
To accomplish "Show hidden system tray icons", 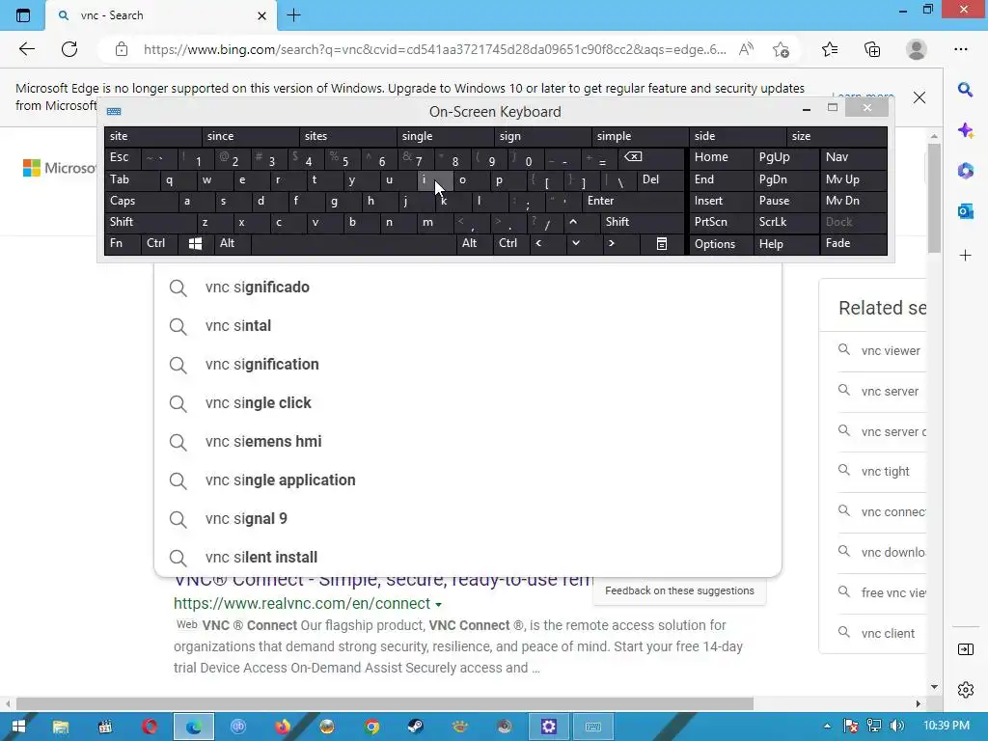I will 827,726.
